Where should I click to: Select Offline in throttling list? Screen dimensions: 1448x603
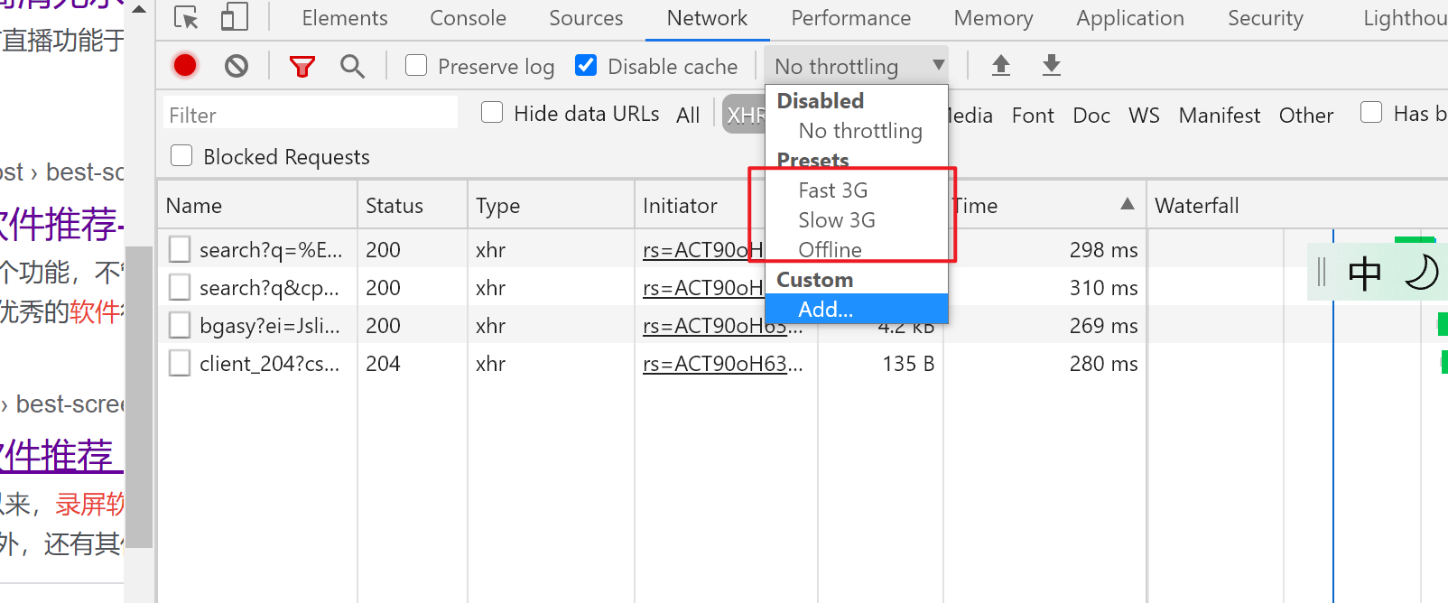coord(830,250)
